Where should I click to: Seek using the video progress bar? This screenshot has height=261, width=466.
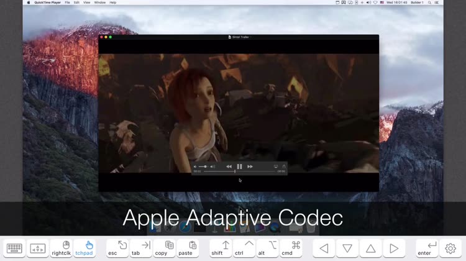click(240, 172)
